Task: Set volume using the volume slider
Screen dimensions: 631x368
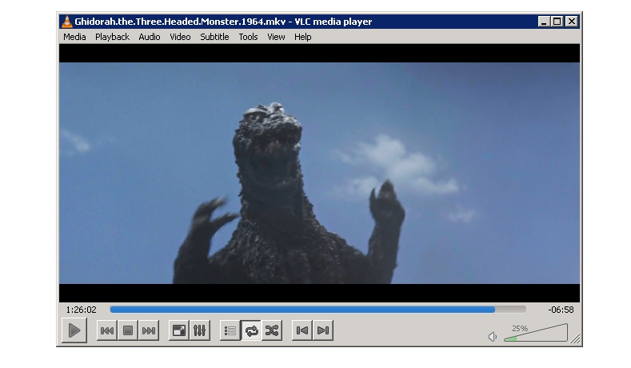Action: point(536,333)
